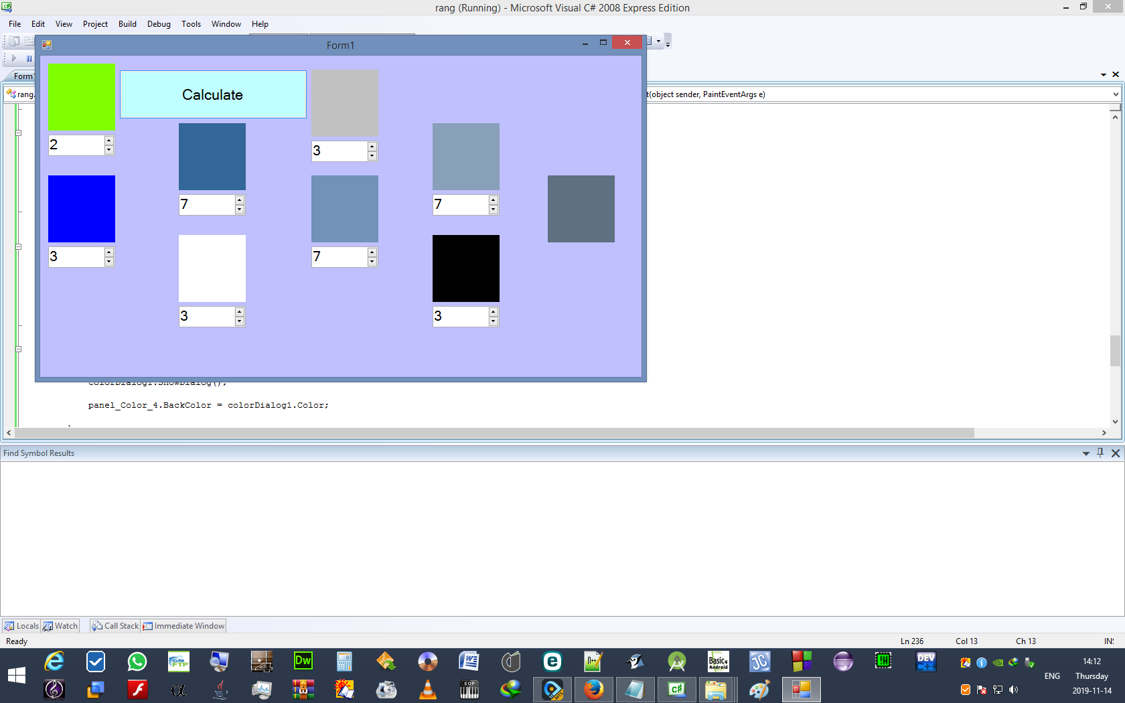Launch VLC media player from the taskbar

pyautogui.click(x=427, y=690)
